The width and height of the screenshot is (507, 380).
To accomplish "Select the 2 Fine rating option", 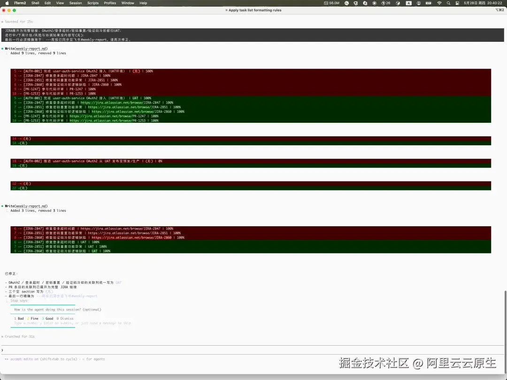I will [x=33, y=318].
